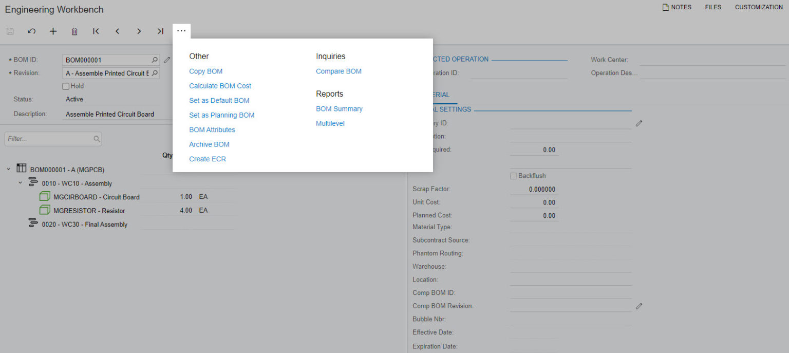
Task: Open the BOM ID lookup magnifier icon
Action: click(154, 60)
